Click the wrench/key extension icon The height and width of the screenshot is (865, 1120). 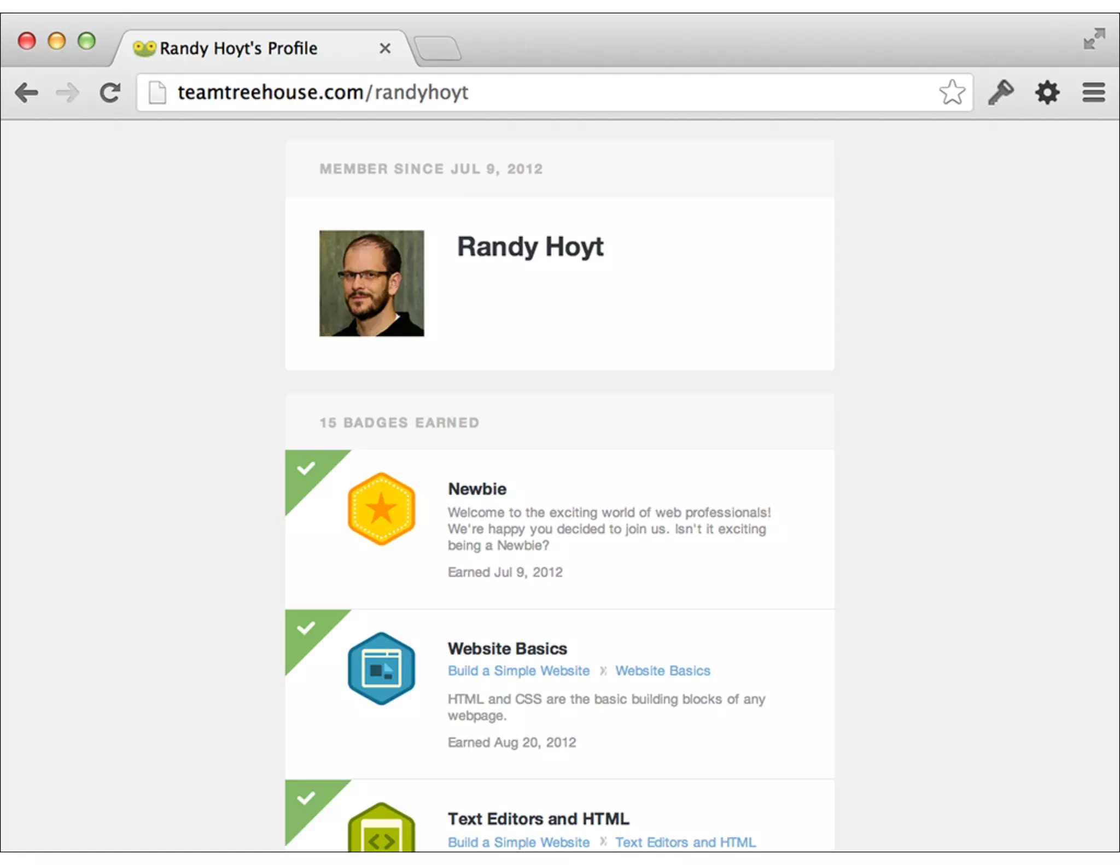pyautogui.click(x=1001, y=92)
